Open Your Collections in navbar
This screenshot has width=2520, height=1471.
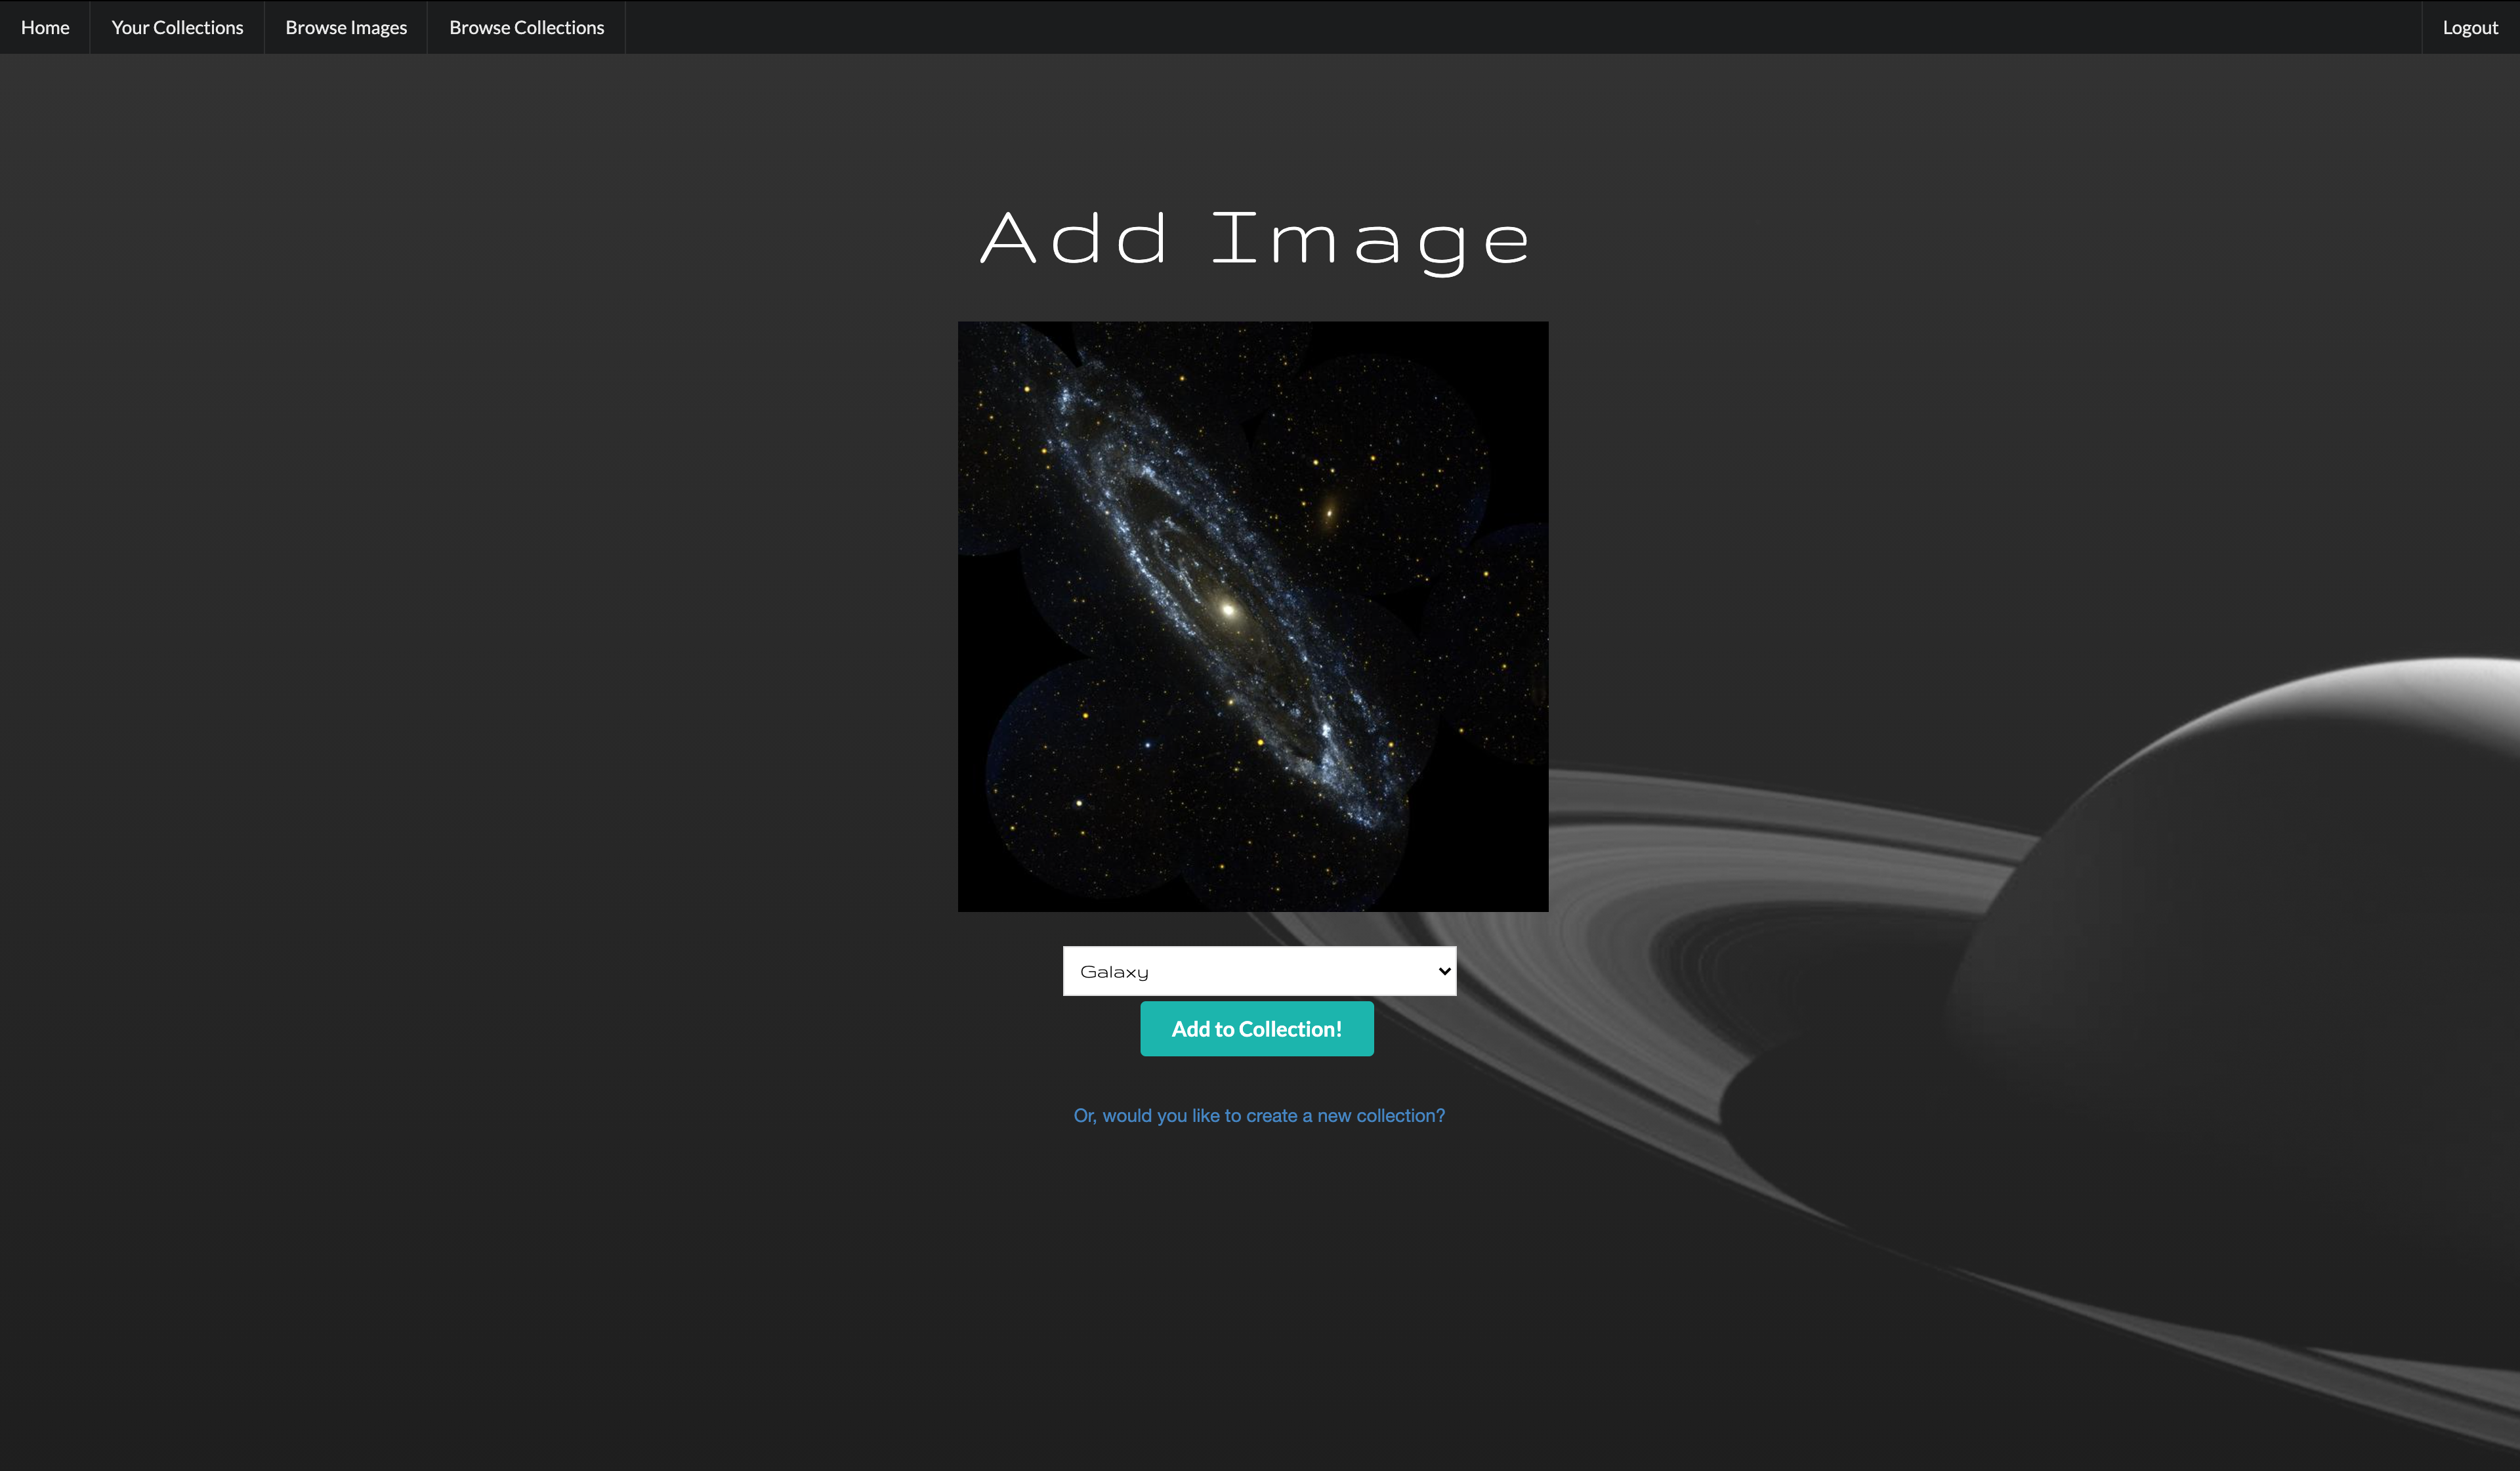pyautogui.click(x=177, y=27)
